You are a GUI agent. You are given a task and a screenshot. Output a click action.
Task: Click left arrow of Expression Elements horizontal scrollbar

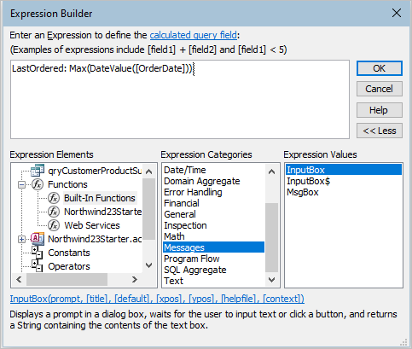pyautogui.click(x=19, y=279)
